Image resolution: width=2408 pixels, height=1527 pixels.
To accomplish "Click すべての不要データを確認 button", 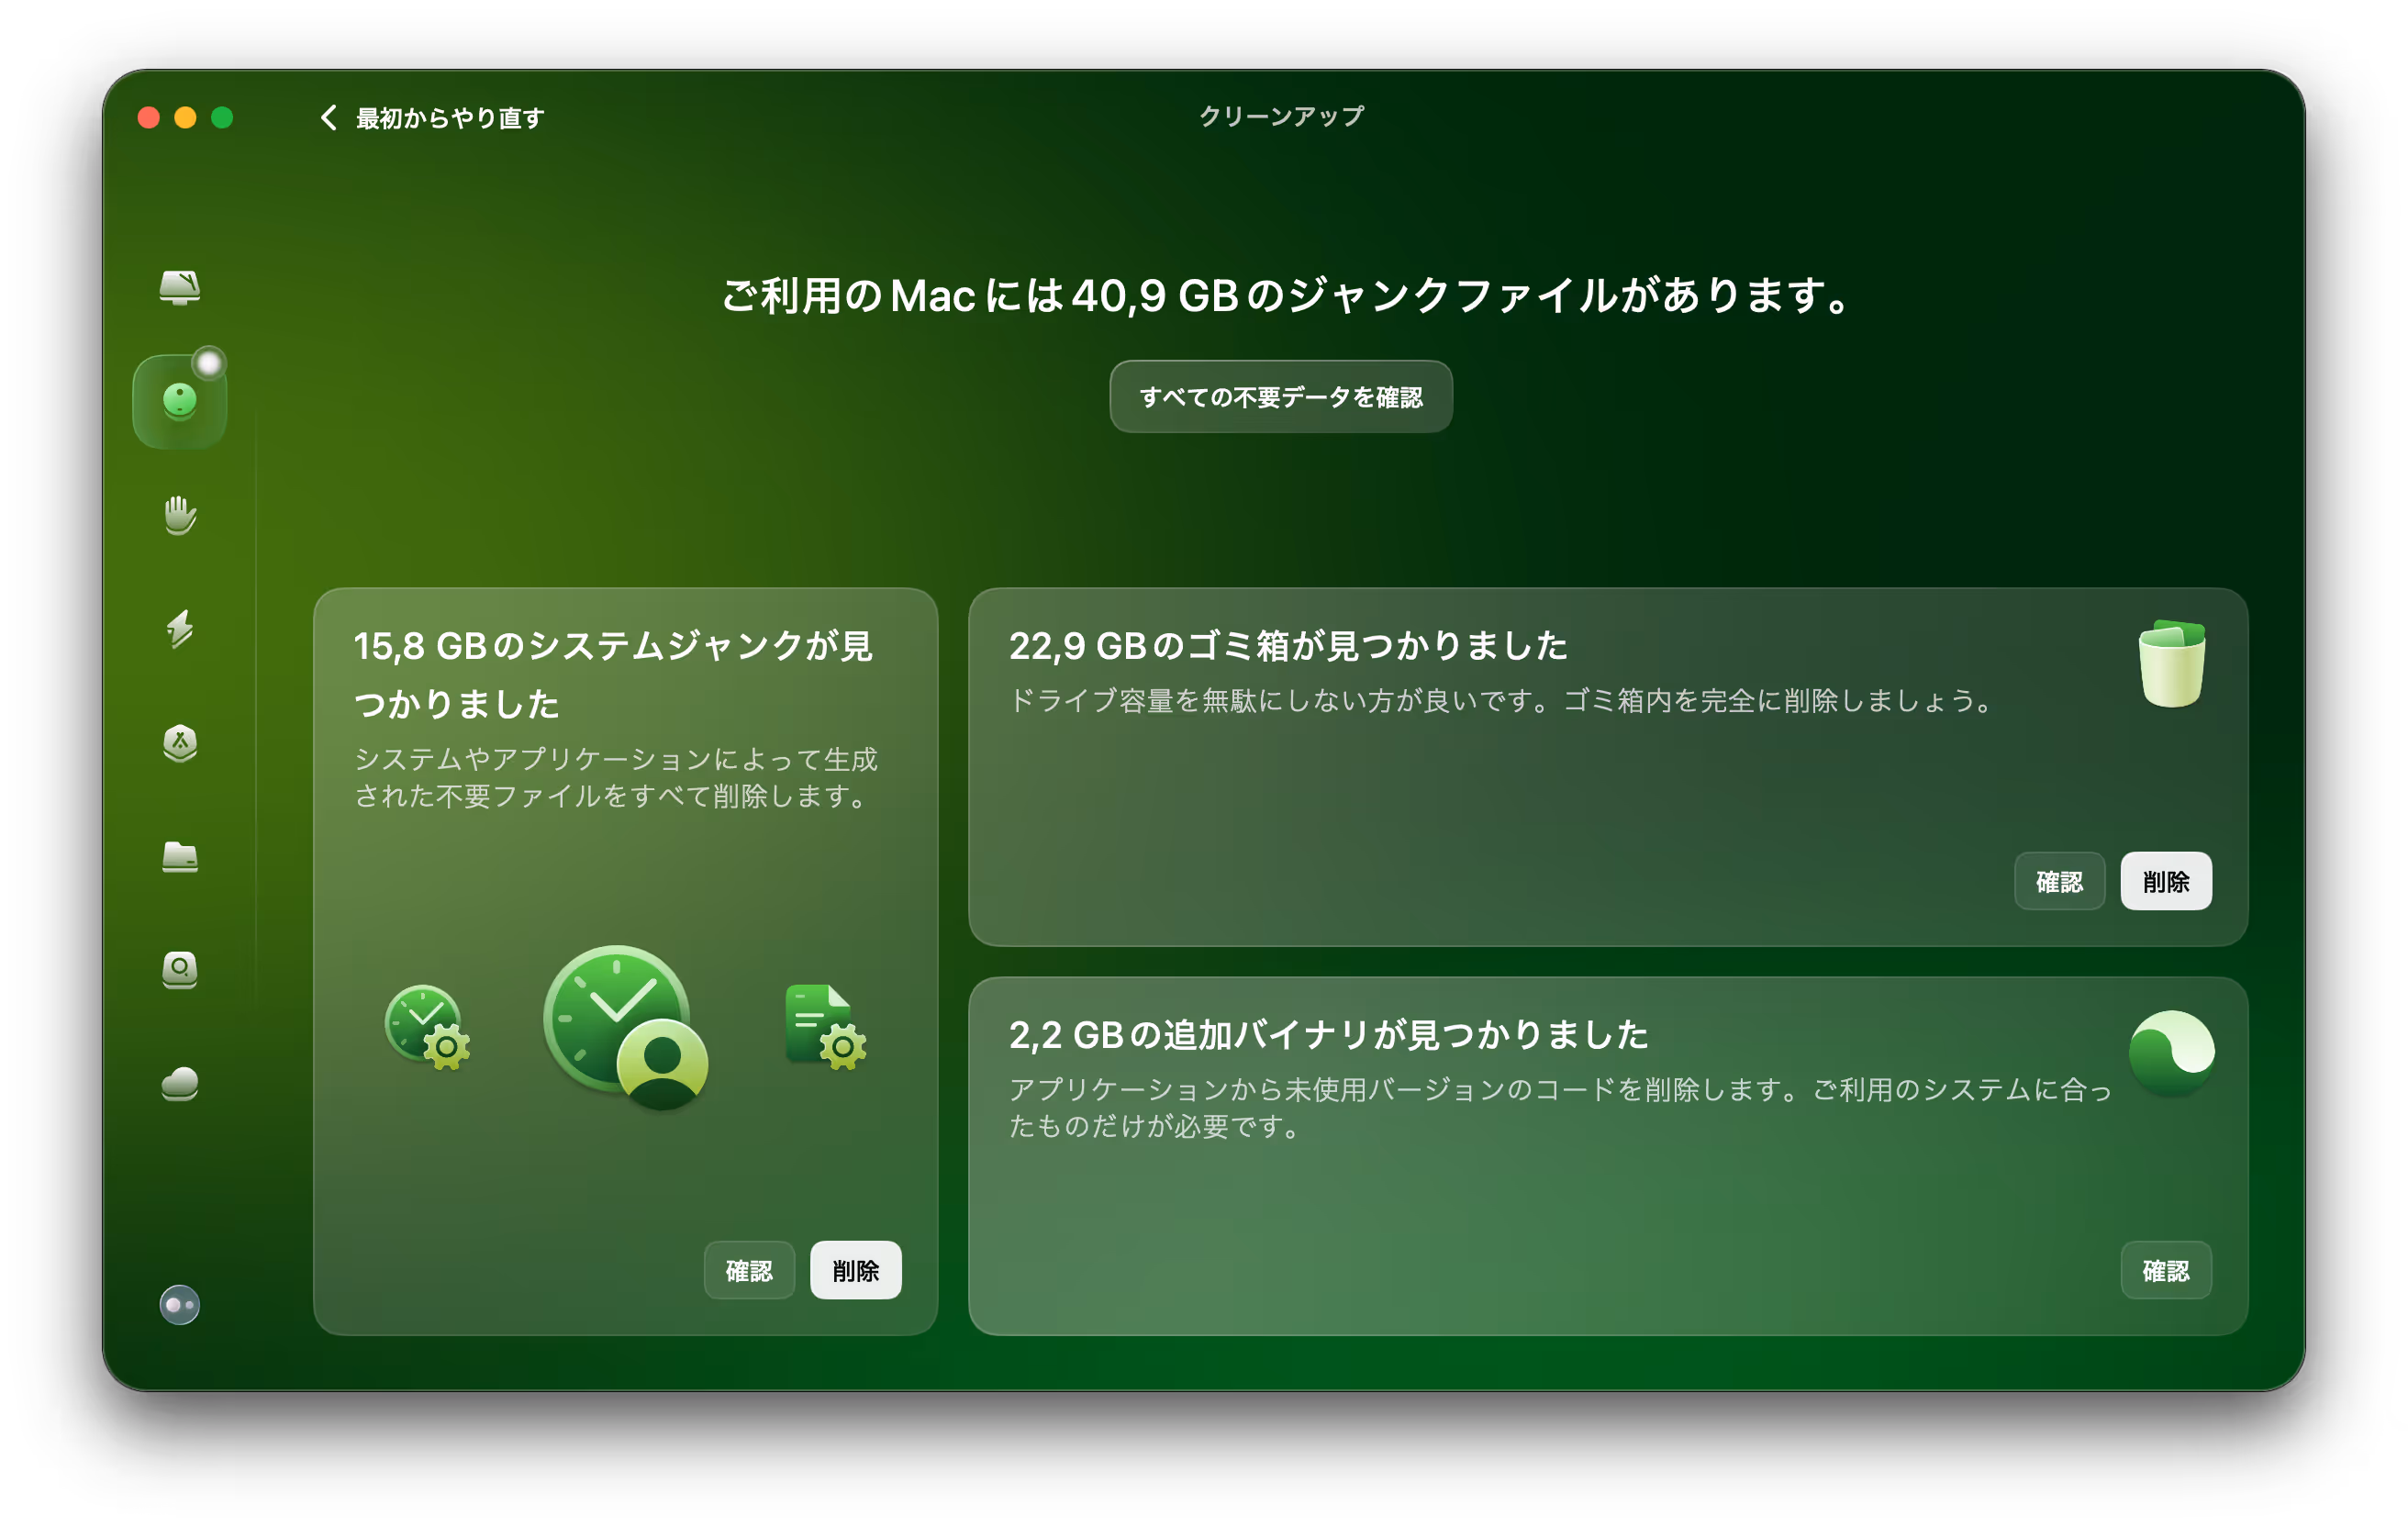I will coord(1280,397).
